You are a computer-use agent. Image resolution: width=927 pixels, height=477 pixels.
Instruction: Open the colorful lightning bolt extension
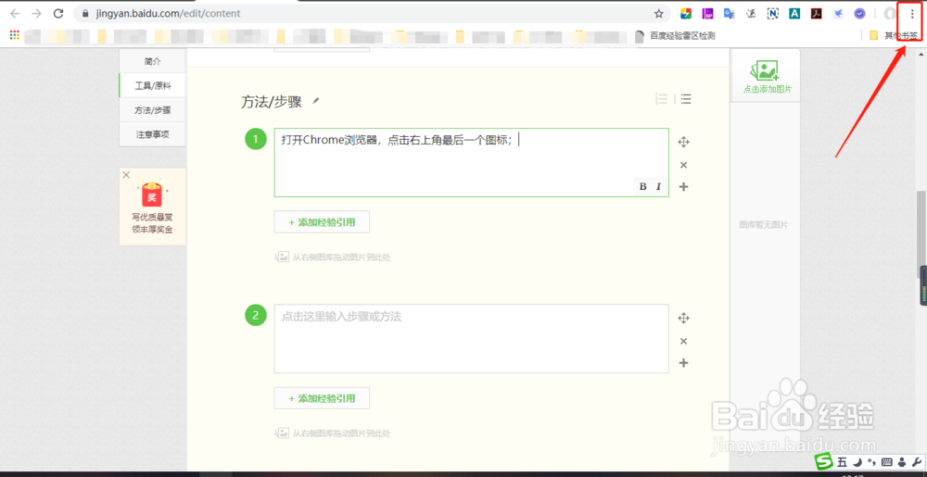coord(686,13)
